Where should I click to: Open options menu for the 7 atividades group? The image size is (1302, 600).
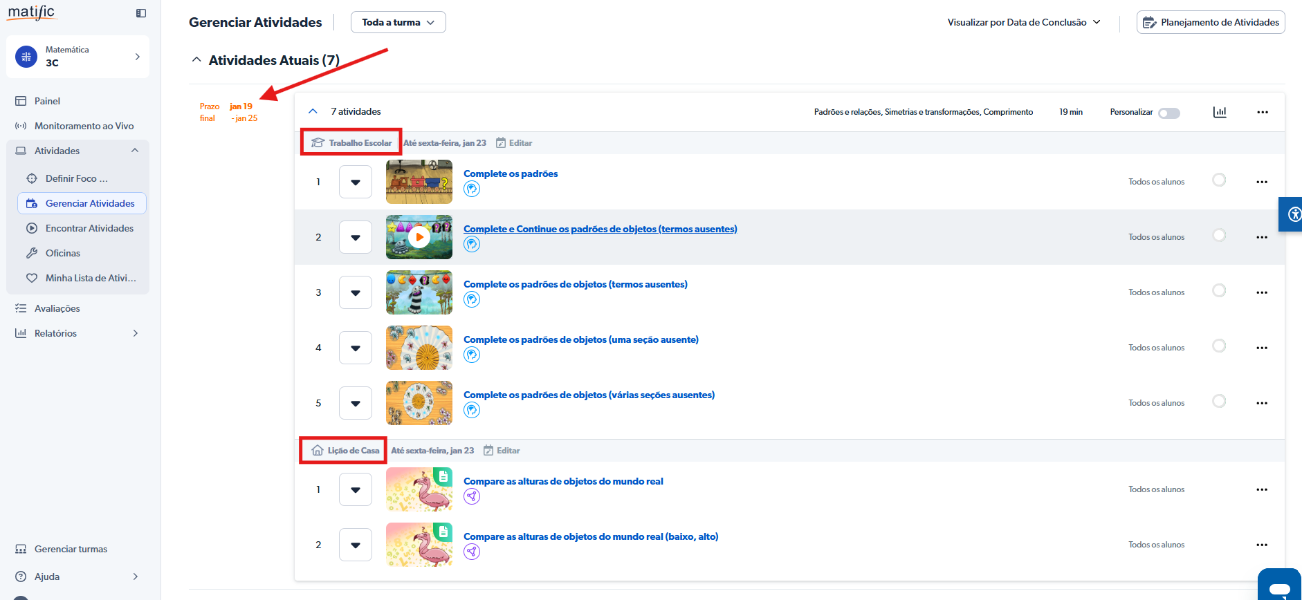click(x=1263, y=112)
